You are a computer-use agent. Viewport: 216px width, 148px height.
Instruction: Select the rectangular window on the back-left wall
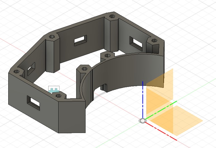[80, 41]
